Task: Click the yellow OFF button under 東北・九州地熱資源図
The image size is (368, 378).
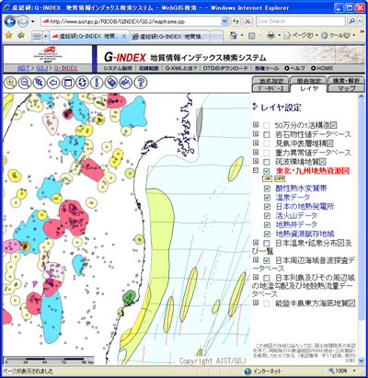Action: coord(280,178)
